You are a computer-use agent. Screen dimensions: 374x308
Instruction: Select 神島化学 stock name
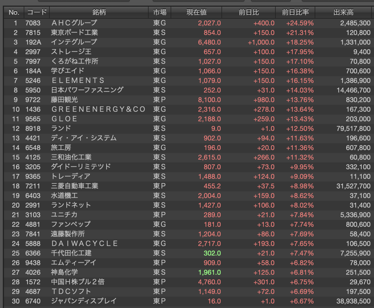coord(65,273)
